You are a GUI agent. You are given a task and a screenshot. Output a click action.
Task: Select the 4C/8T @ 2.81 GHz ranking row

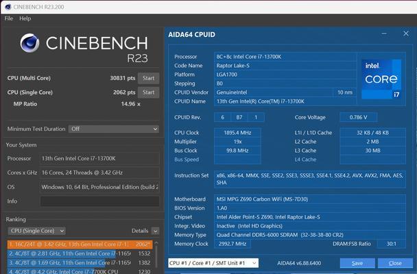click(80, 253)
